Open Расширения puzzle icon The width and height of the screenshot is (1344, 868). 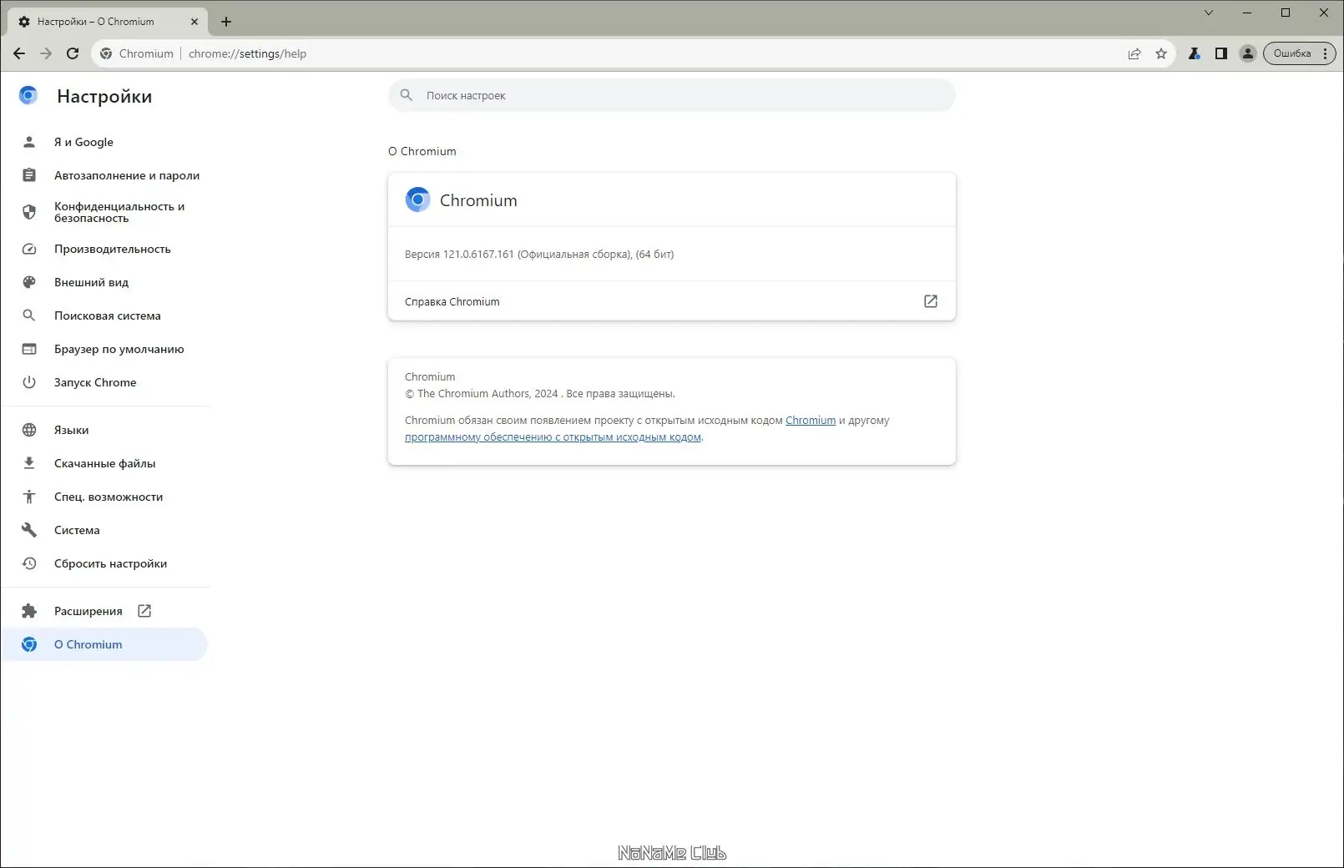29,610
